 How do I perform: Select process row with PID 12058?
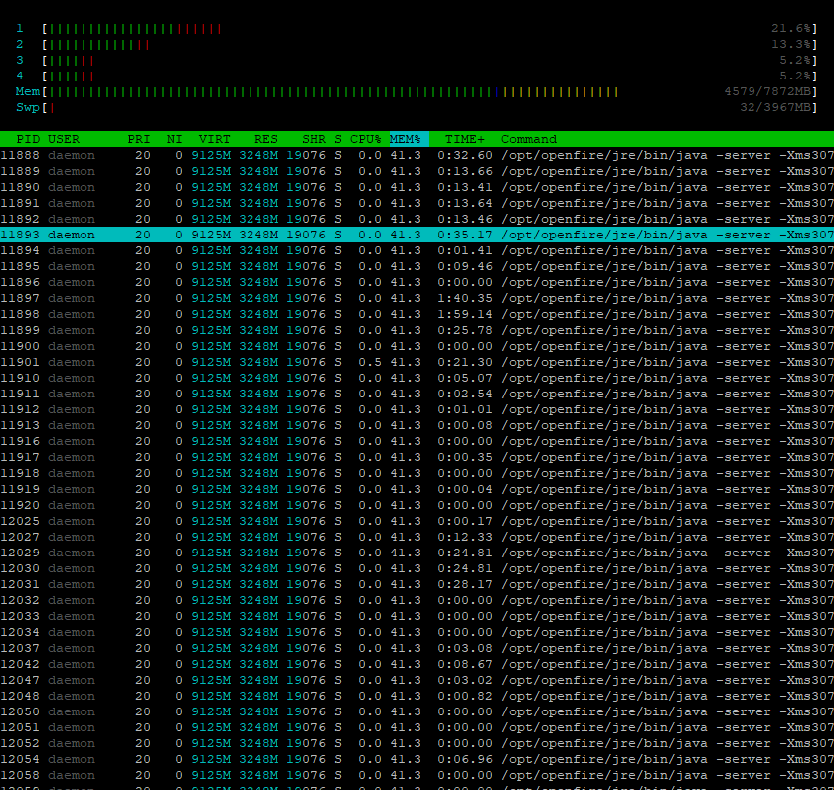coord(417,776)
